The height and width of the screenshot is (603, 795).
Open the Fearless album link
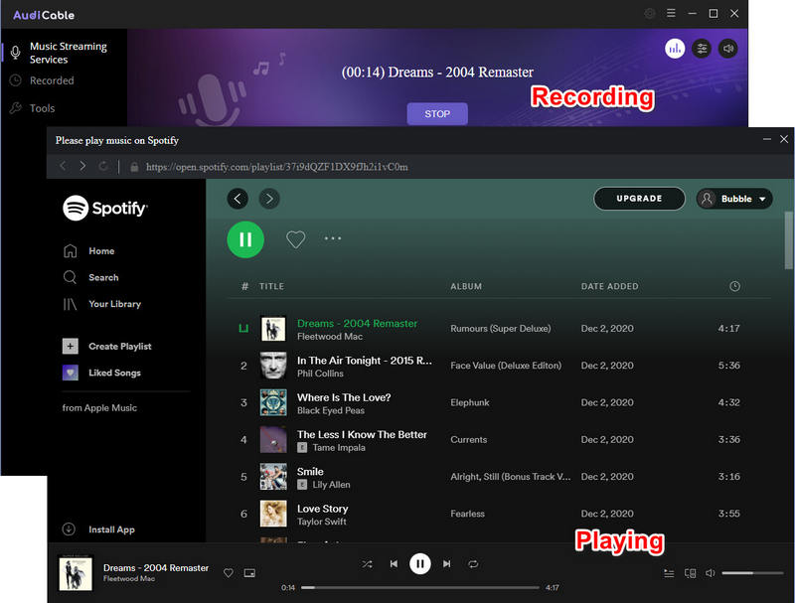coord(467,514)
